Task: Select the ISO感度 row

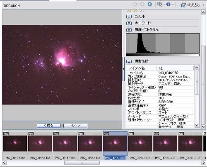Action: tap(160, 98)
